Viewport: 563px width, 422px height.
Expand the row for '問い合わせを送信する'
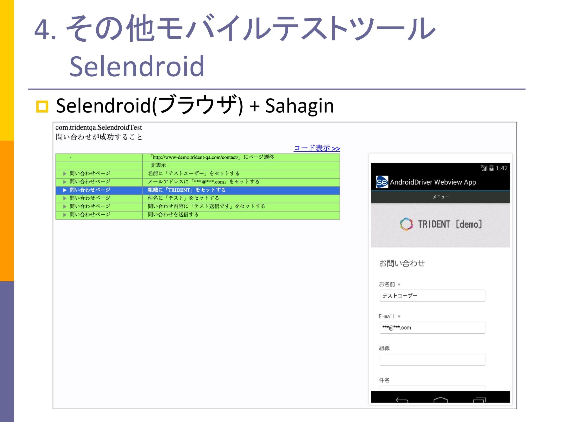click(x=65, y=215)
